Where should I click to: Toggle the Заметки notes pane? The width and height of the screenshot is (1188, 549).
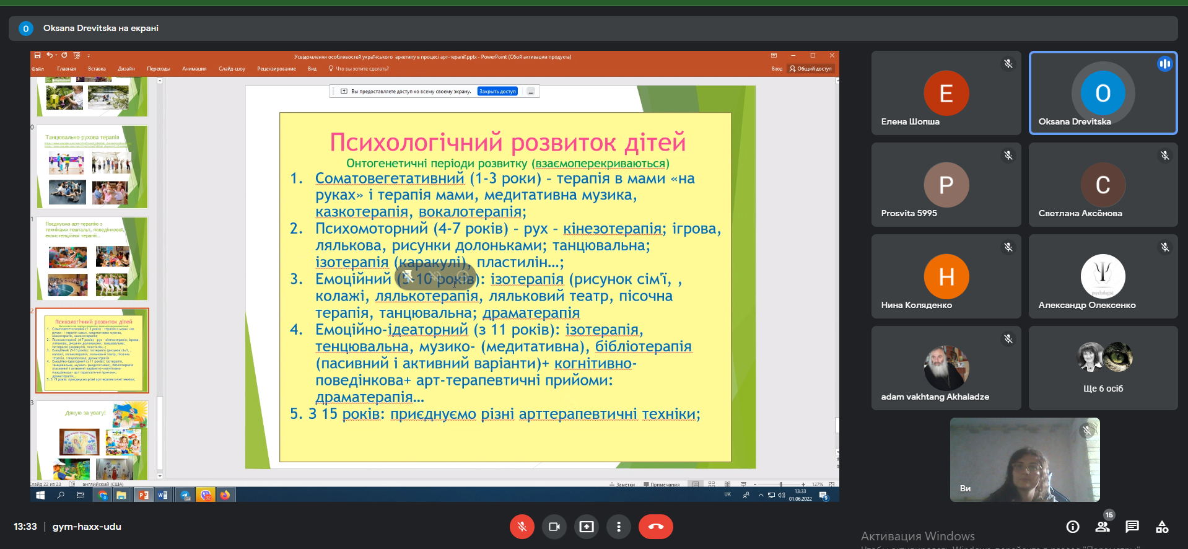click(x=622, y=485)
